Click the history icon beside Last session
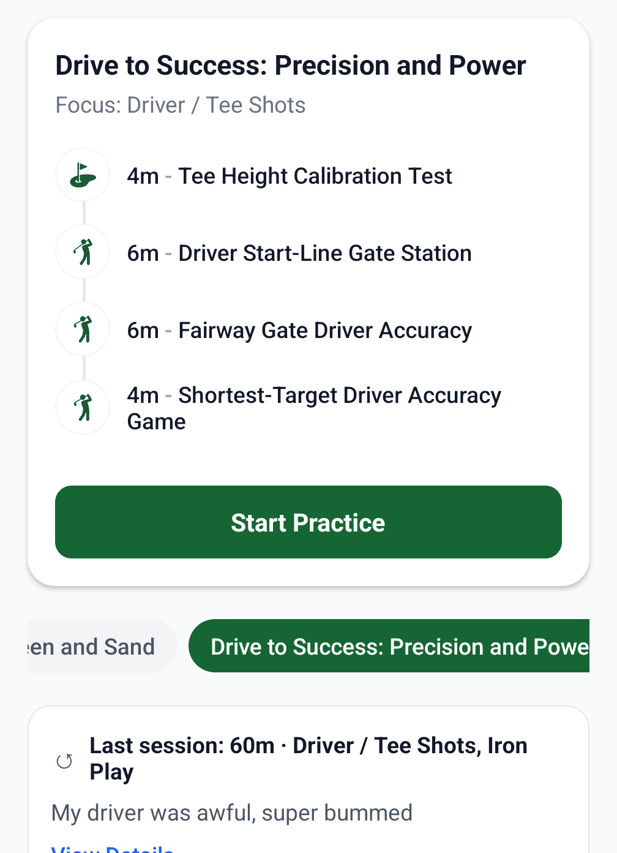Viewport: 617px width, 853px height. (64, 761)
